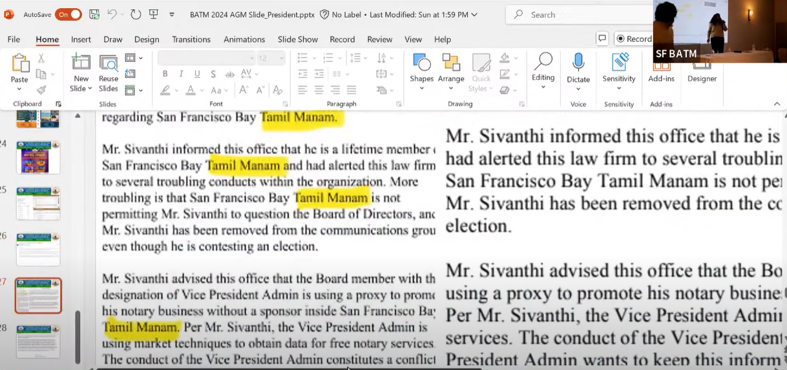Click the Save icon in title bar
The height and width of the screenshot is (370, 787).
[94, 14]
